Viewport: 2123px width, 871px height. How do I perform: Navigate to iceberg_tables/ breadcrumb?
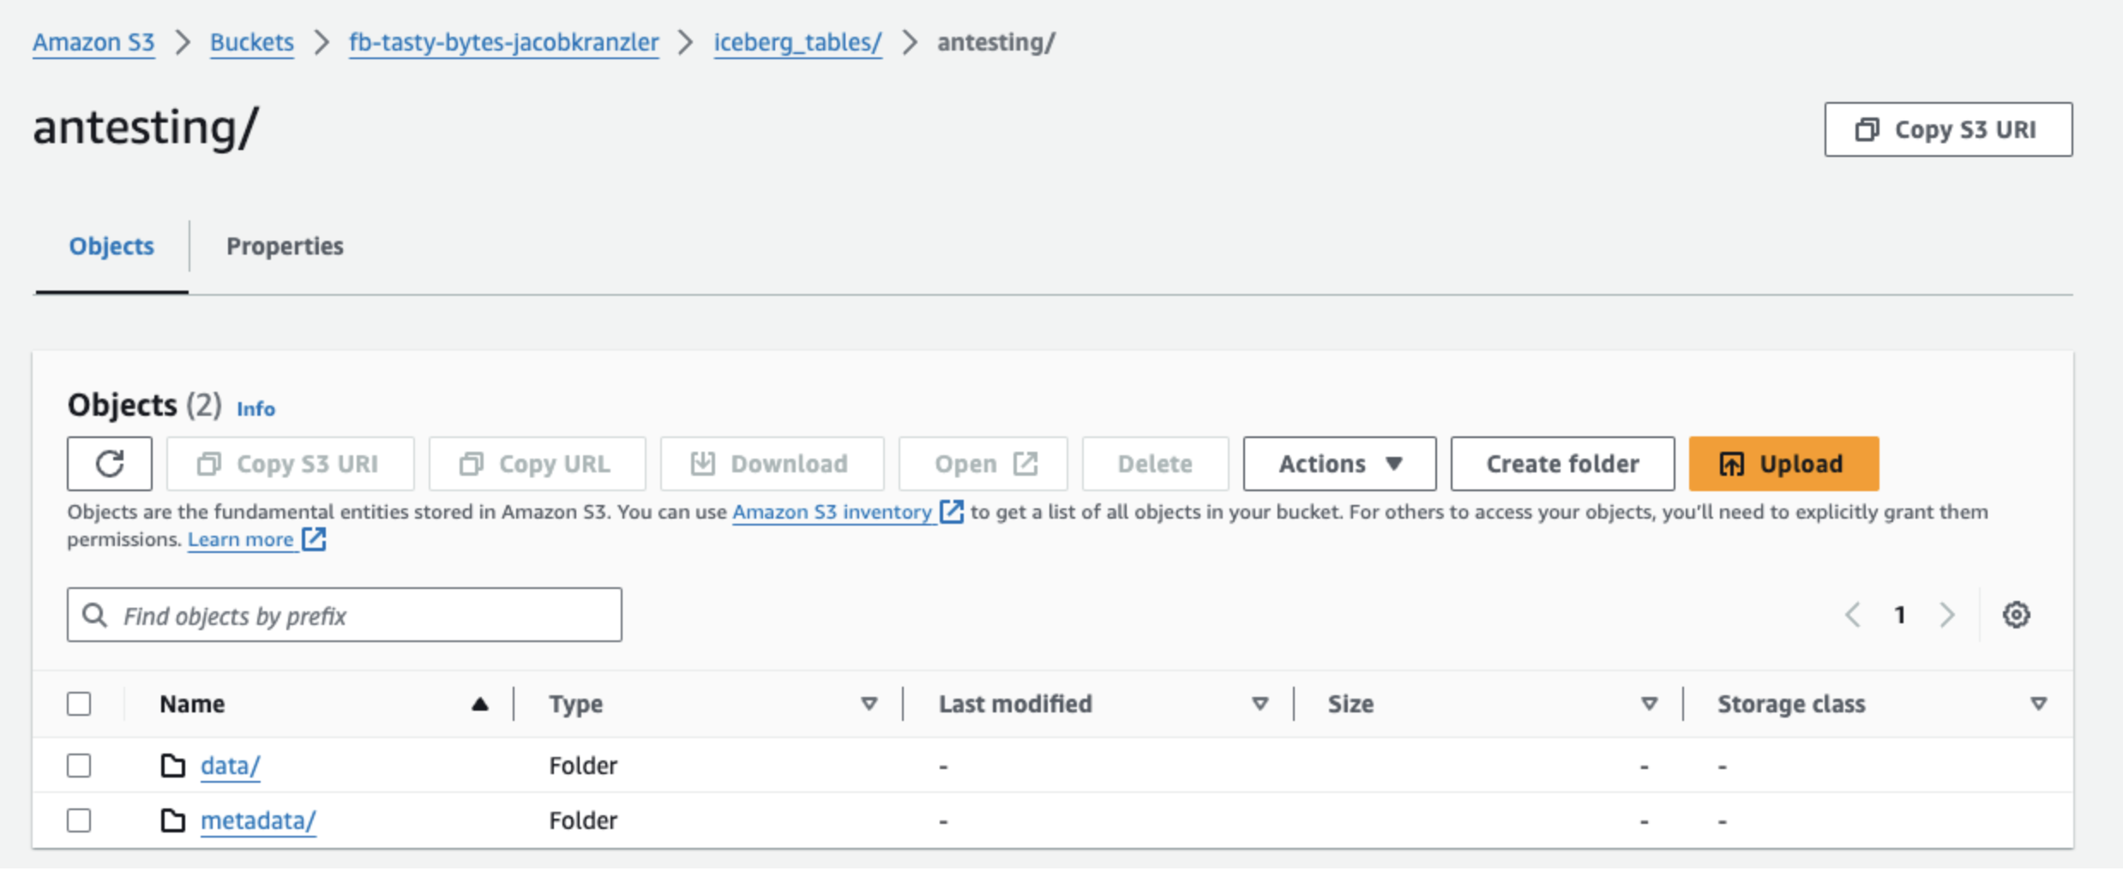click(x=797, y=42)
